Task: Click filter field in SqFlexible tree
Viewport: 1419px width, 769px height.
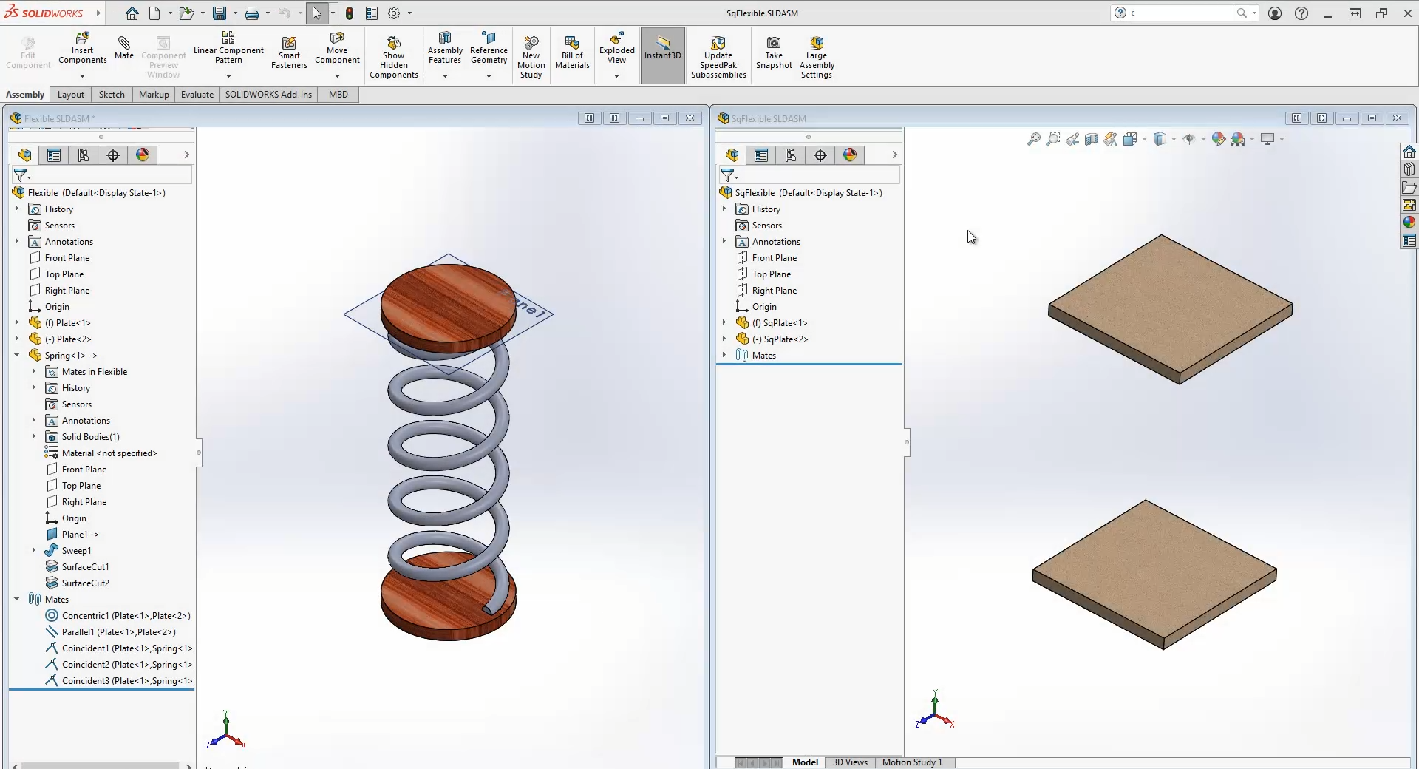Action: click(x=809, y=175)
